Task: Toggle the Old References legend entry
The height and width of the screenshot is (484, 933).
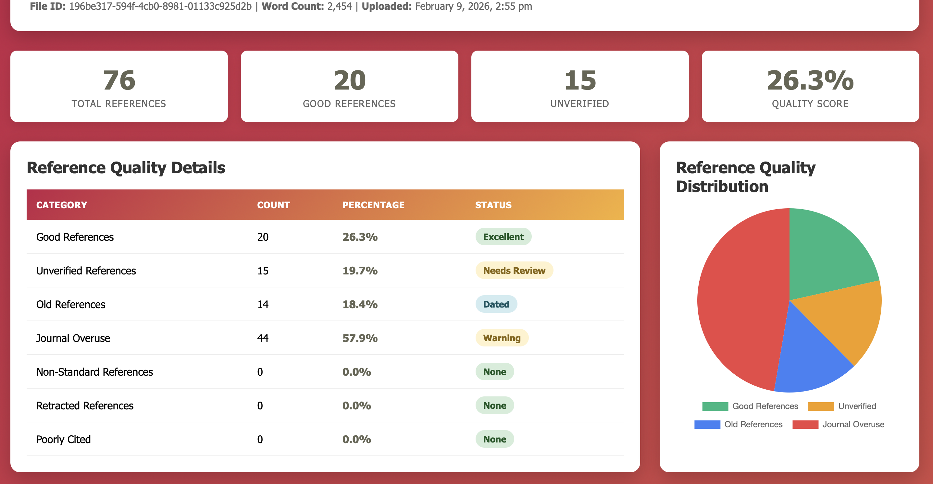Action: (x=738, y=424)
